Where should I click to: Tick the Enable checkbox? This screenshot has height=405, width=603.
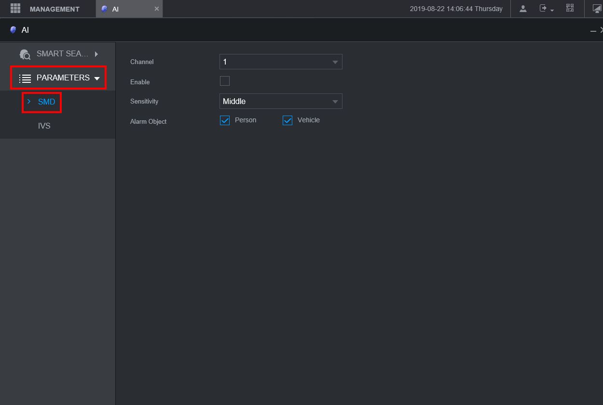(x=225, y=81)
